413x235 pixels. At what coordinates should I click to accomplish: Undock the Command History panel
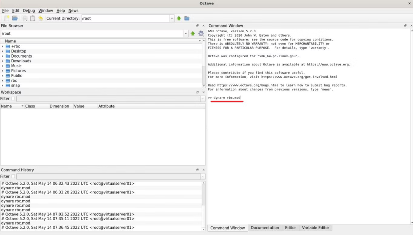coord(197,170)
